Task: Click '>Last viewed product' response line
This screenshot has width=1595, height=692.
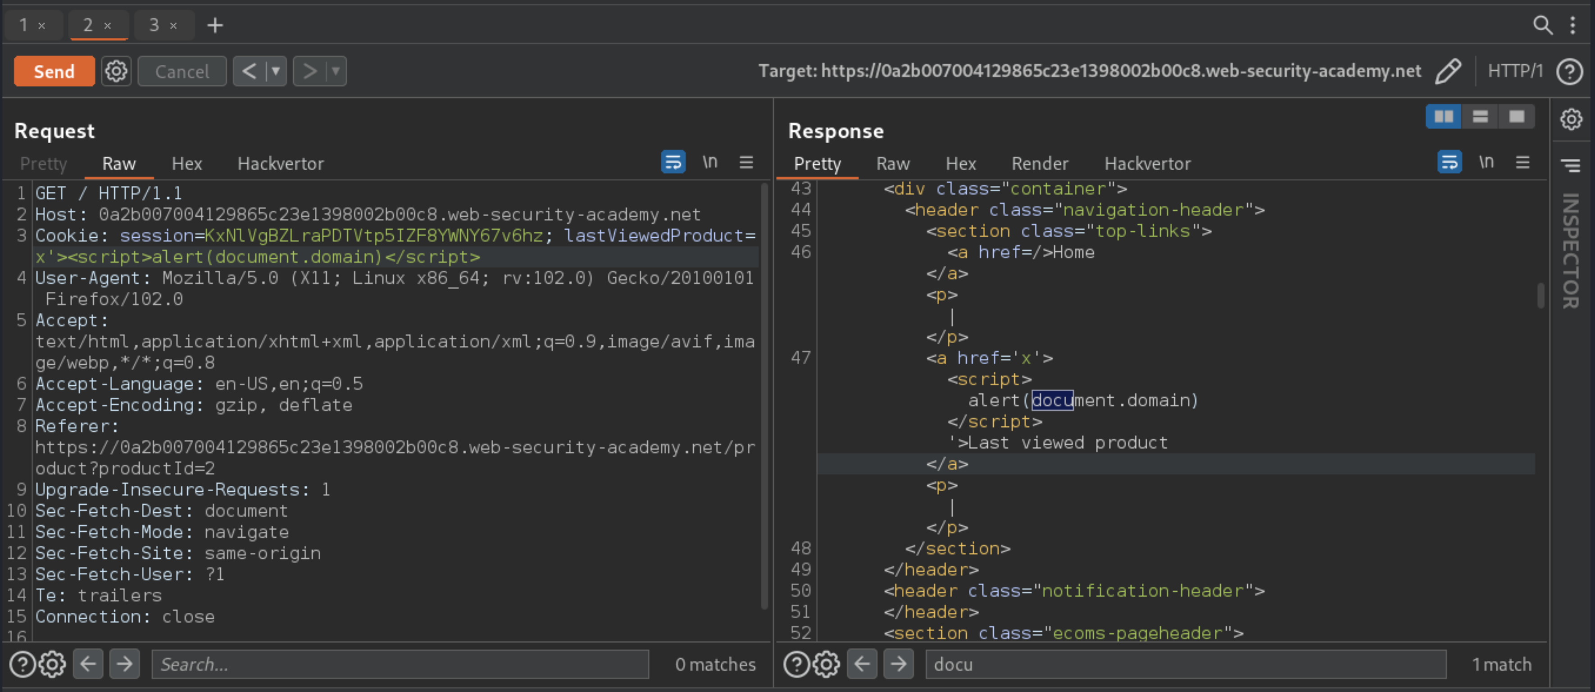Action: coord(1058,443)
